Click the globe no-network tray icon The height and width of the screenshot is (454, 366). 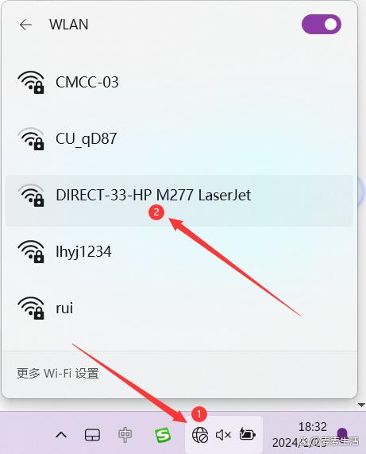click(200, 435)
